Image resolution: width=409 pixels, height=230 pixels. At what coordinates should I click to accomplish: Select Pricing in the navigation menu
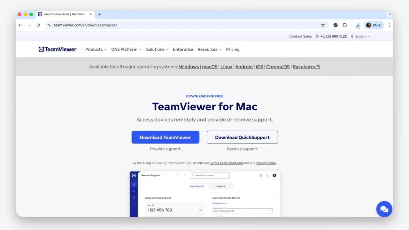click(x=233, y=49)
